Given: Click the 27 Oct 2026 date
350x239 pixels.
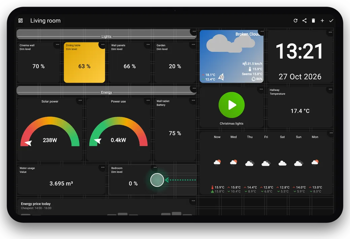Looking at the screenshot, I should coord(300,77).
